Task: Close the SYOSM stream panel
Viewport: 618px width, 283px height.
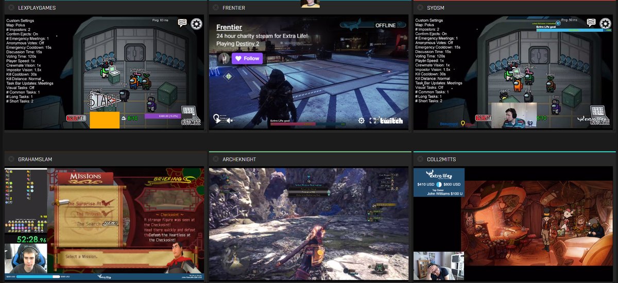Action: click(x=420, y=8)
